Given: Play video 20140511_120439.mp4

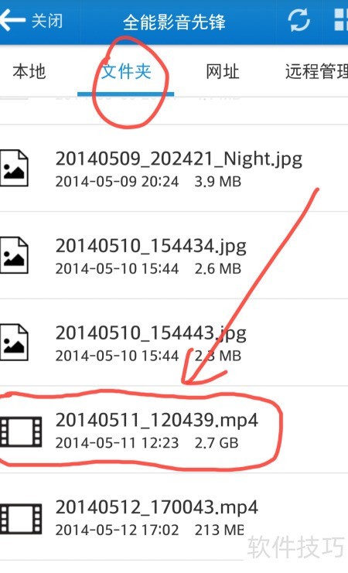Looking at the screenshot, I should tap(174, 429).
